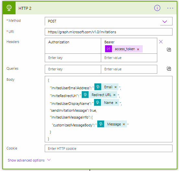The height and width of the screenshot is (171, 179).
Task: Click the Name token globe icon
Action: tap(98, 102)
